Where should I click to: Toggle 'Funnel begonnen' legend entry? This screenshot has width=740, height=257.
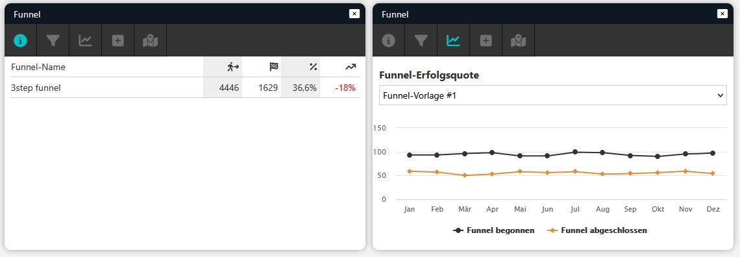click(493, 230)
